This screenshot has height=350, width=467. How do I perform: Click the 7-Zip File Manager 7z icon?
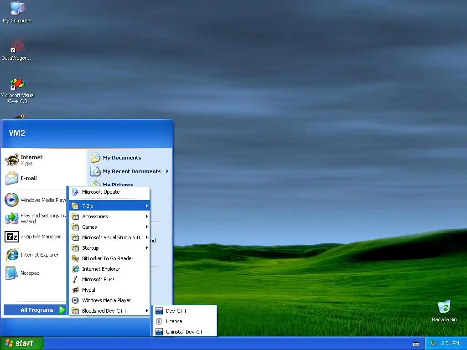tap(11, 237)
